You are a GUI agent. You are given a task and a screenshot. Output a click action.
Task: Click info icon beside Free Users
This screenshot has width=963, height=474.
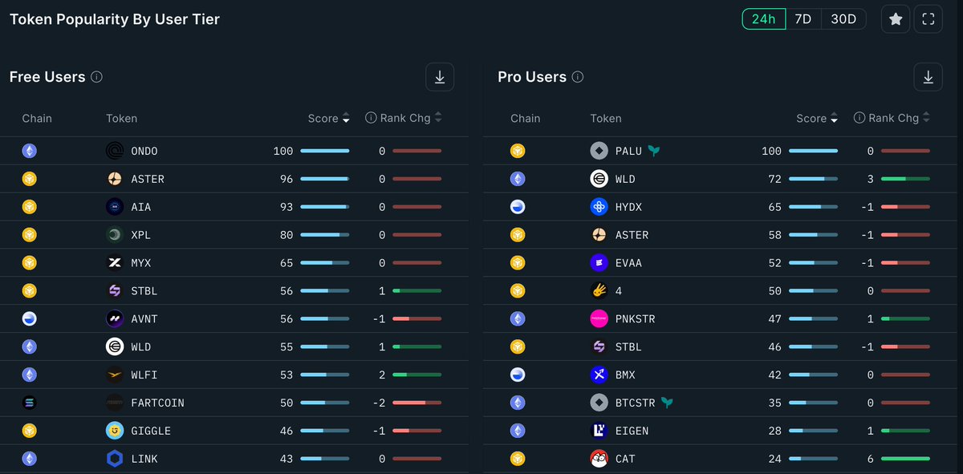pos(96,77)
